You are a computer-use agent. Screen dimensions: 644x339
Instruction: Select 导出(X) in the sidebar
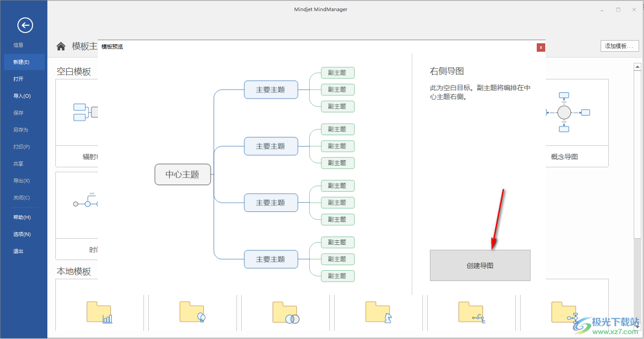(21, 181)
